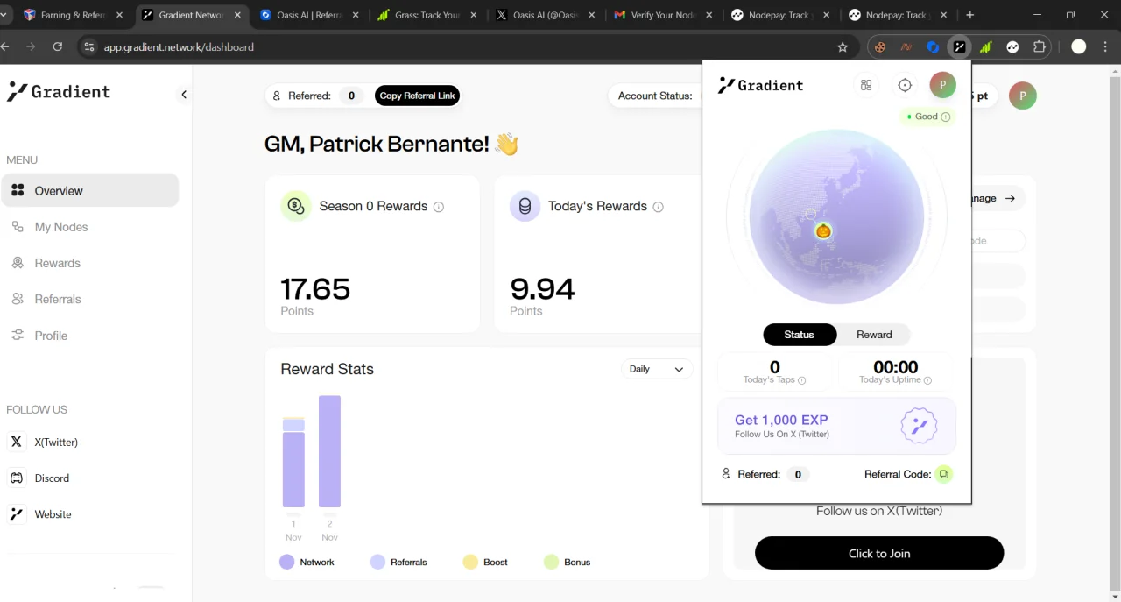Click the Gradient logo in sidebar
This screenshot has width=1121, height=602.
59,91
